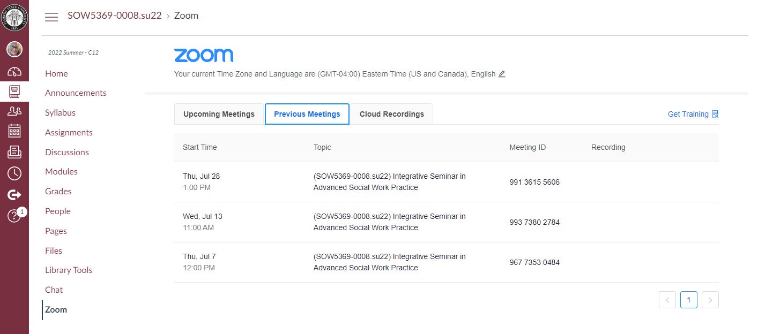Open Modules in course navigation
Viewport: 758px width, 334px height.
(61, 171)
